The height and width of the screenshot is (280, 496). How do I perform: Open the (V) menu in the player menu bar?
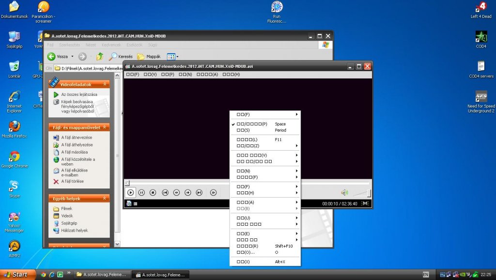pyautogui.click(x=150, y=74)
